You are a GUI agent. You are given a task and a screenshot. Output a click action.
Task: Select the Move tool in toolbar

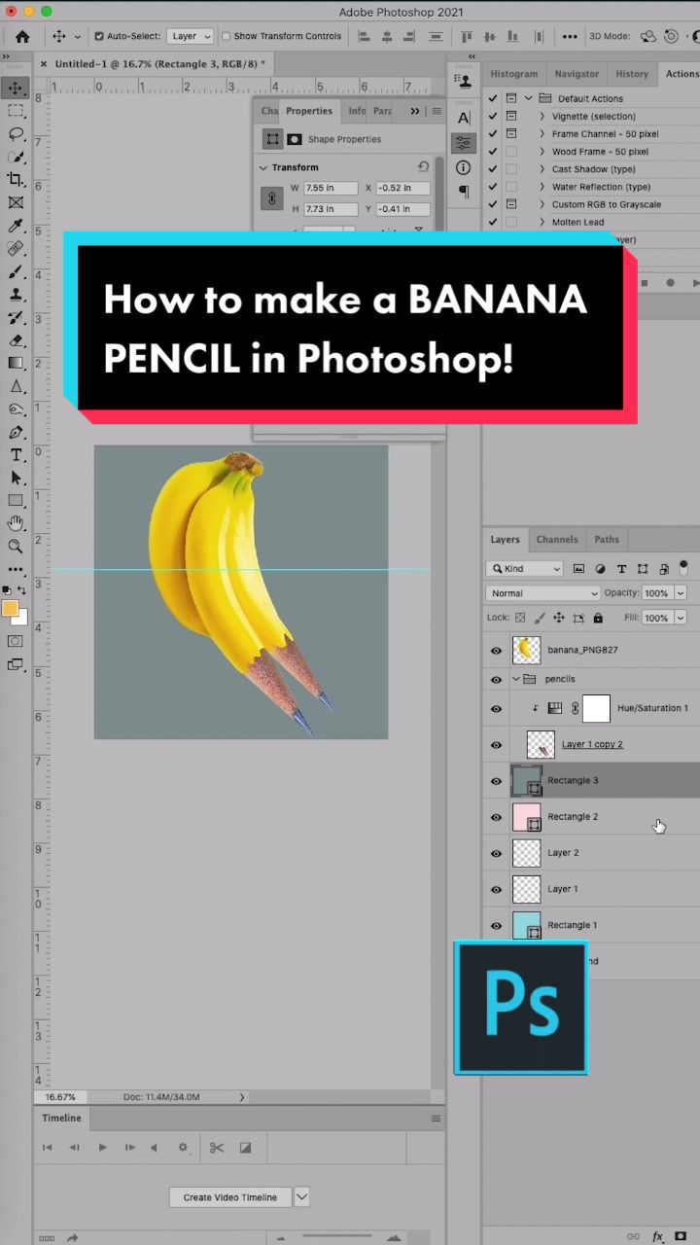(16, 89)
